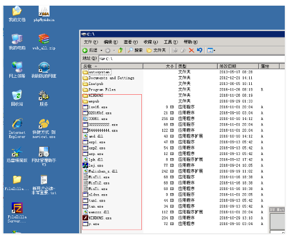
Task: Open the 工具(T) menu
Action: pyautogui.click(x=171, y=42)
